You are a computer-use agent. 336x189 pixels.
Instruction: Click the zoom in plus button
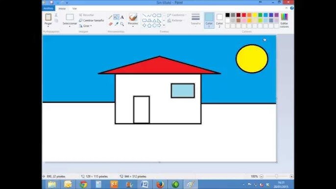click(x=291, y=176)
